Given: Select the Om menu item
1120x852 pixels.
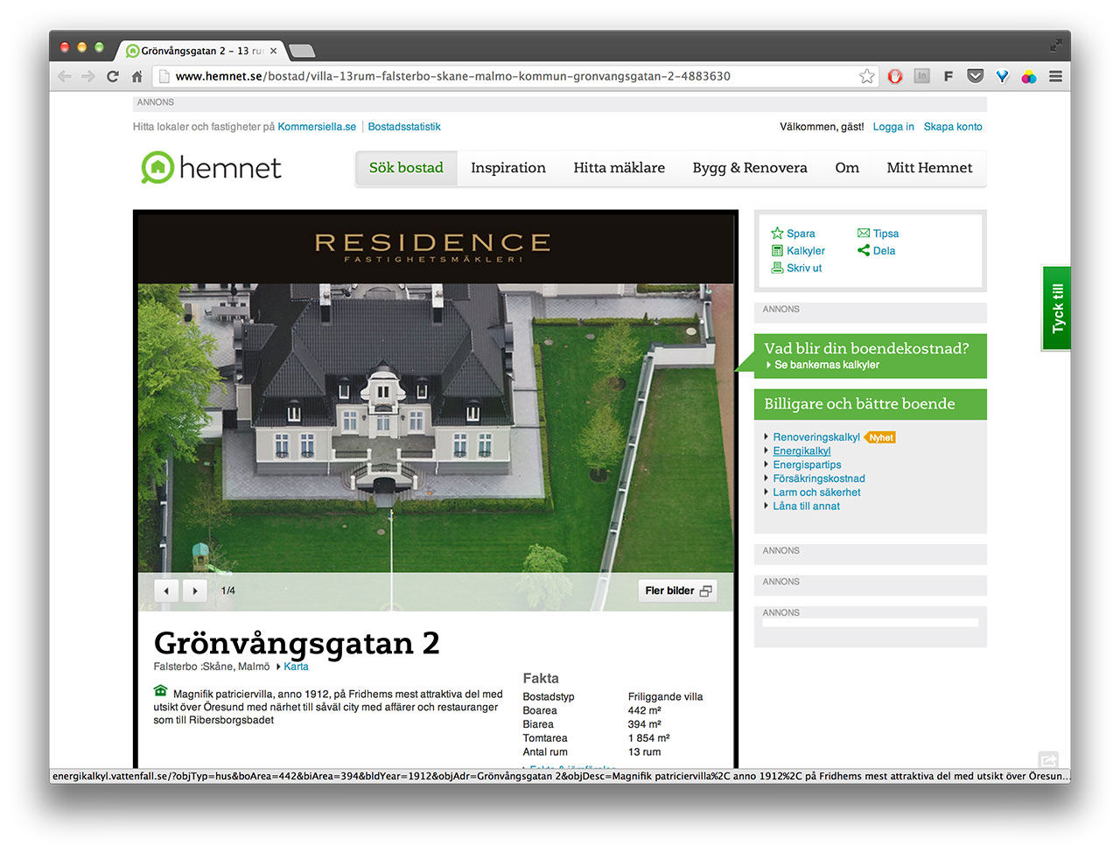Looking at the screenshot, I should tap(847, 168).
